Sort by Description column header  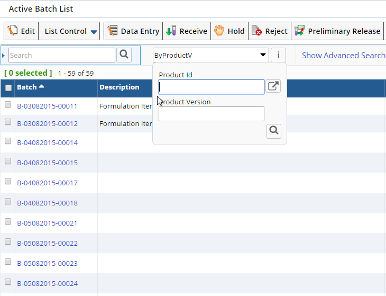(120, 87)
